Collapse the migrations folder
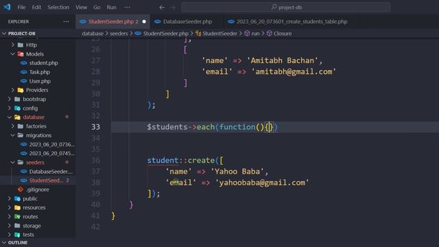Viewport: 439px width, 247px height. 12,135
